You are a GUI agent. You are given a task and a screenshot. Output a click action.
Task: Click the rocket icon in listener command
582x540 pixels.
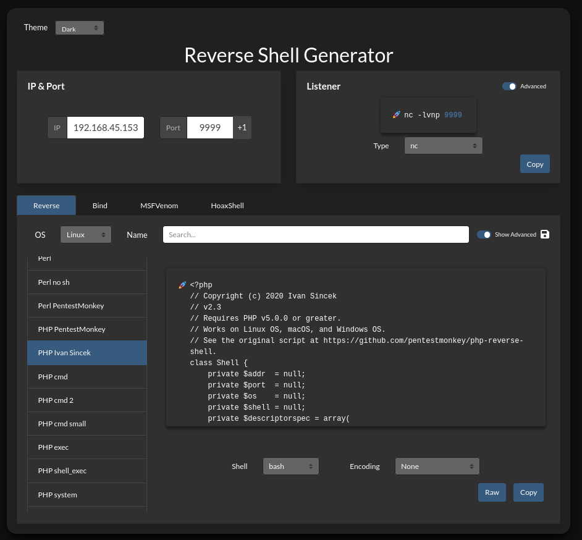[397, 115]
